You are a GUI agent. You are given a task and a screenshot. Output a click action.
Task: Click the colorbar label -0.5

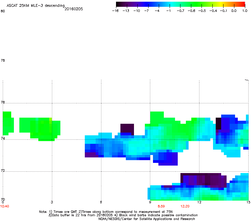(x=202, y=11)
